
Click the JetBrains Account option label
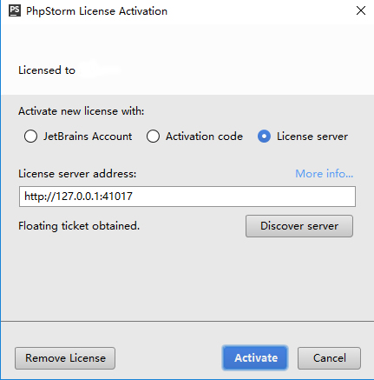[88, 137]
